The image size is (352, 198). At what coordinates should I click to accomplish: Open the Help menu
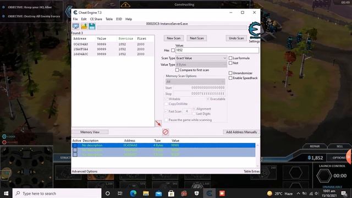(x=129, y=19)
